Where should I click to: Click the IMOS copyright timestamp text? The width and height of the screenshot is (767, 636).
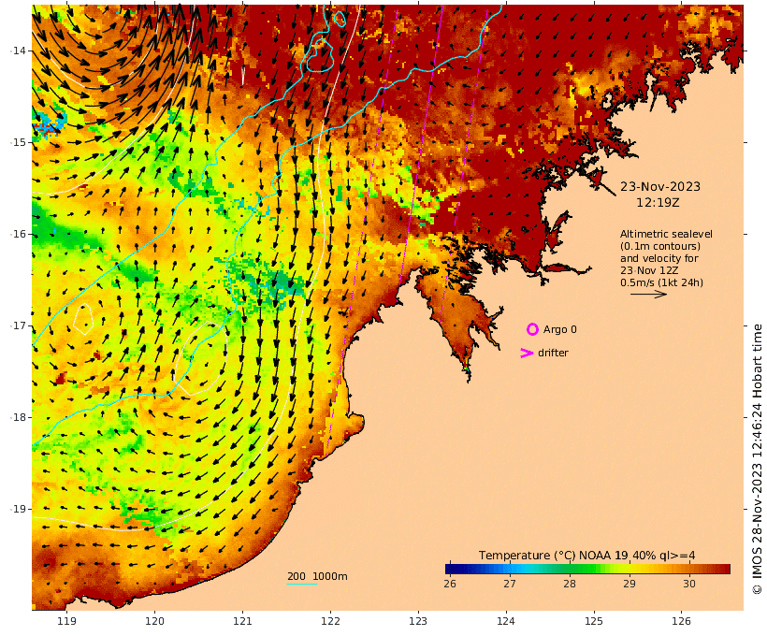click(757, 459)
